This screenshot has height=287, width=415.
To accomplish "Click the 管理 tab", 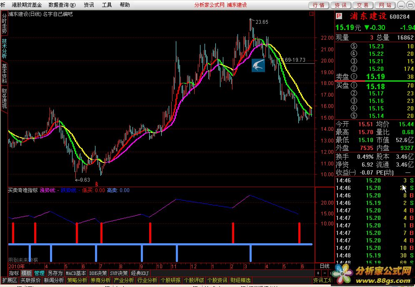I will point(39,273).
